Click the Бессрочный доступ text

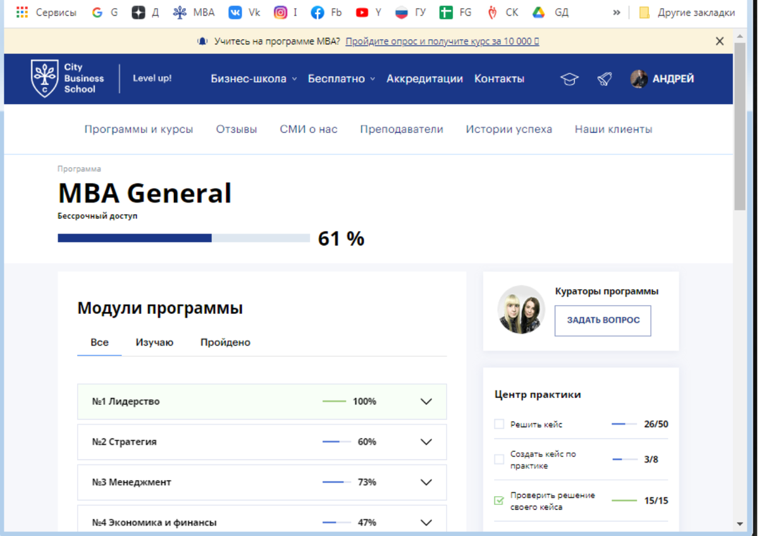(x=97, y=216)
